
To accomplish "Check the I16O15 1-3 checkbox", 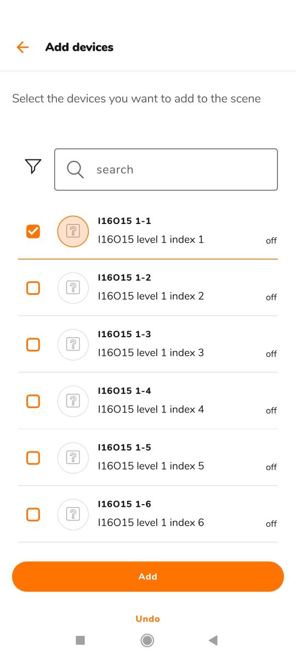I will pos(33,344).
